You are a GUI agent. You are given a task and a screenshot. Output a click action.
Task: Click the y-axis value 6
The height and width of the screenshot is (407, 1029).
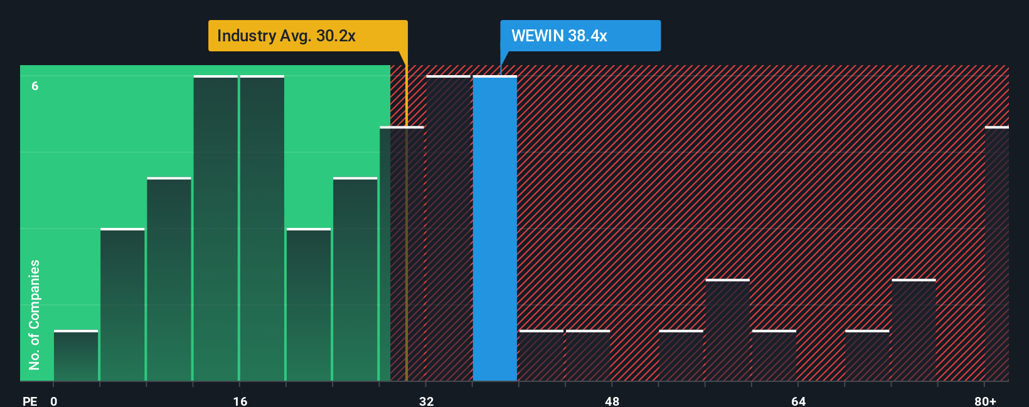pos(35,86)
